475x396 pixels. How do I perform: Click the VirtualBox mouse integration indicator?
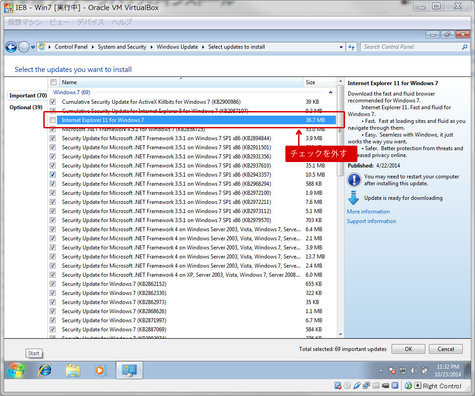(x=408, y=386)
